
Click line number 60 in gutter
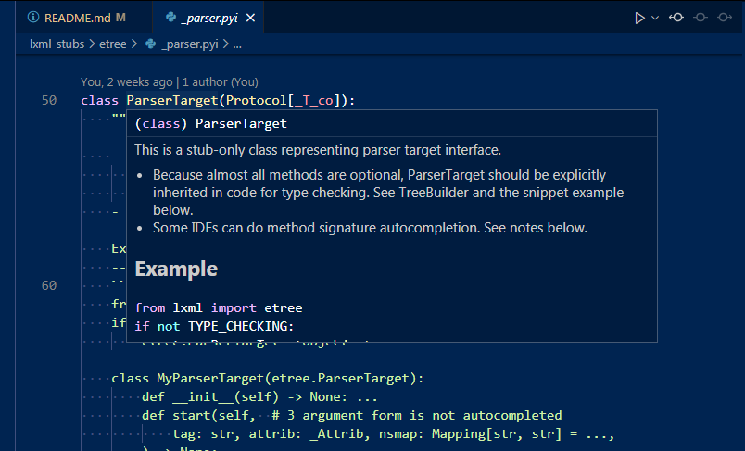(x=49, y=285)
